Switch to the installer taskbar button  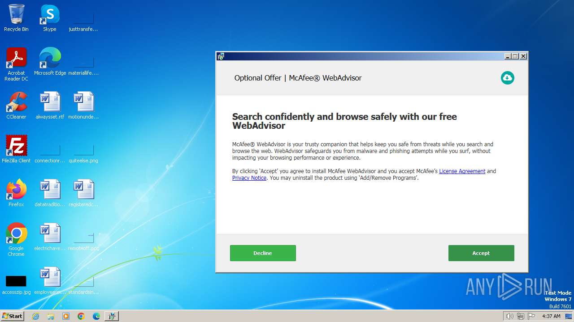(112, 316)
